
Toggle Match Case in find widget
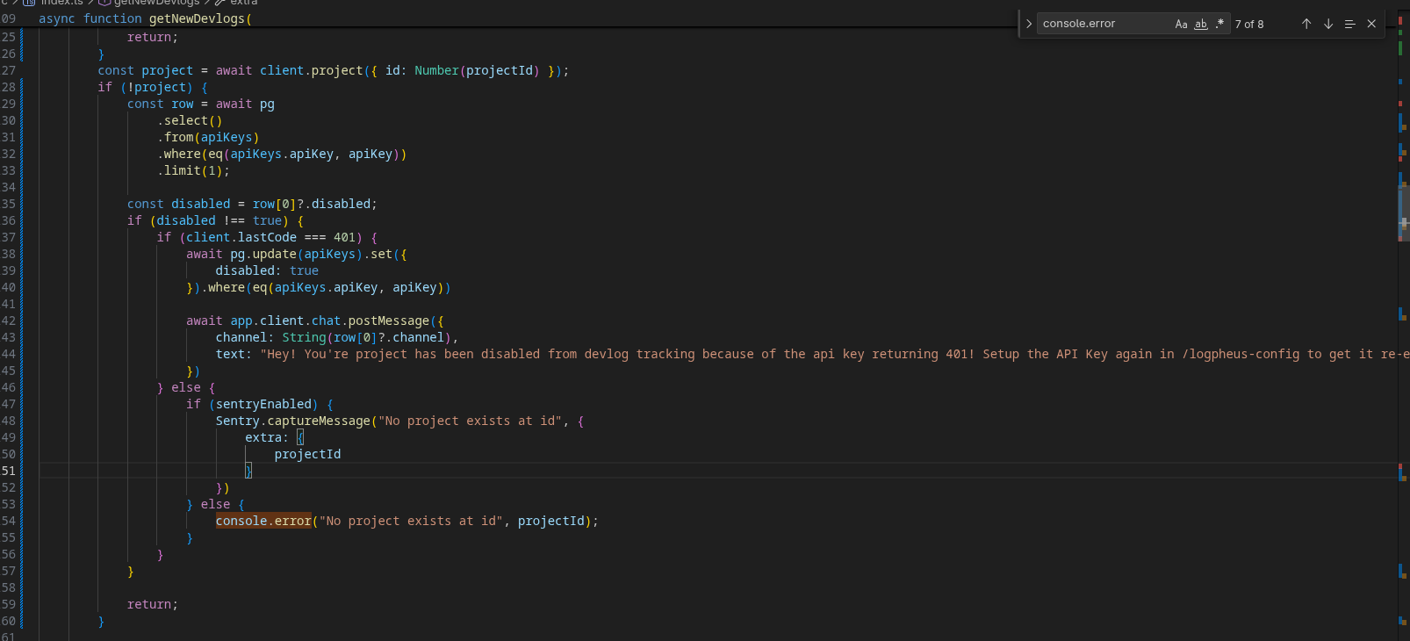click(x=1181, y=25)
